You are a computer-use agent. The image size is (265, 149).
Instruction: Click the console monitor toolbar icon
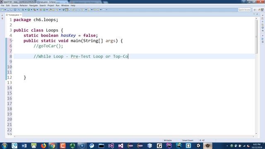coord(15,10)
